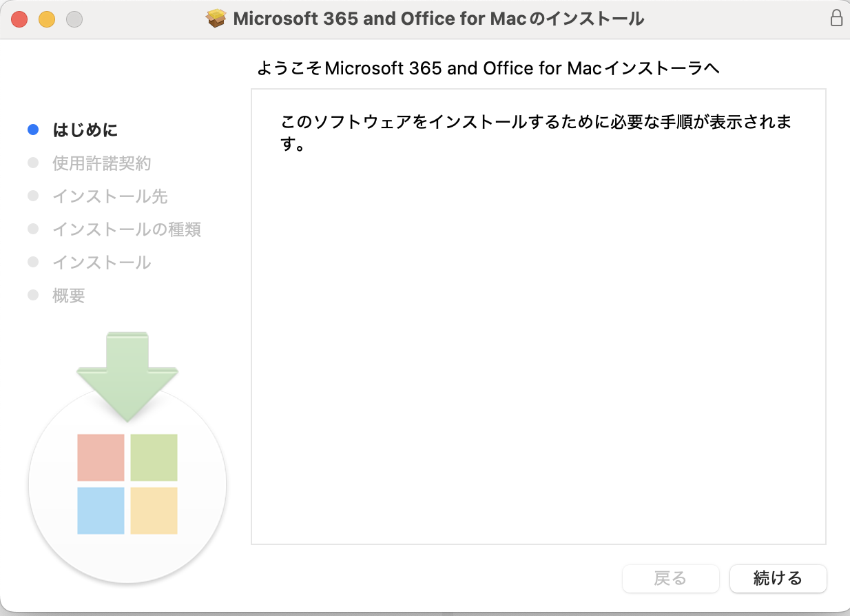Select the インストール先 step
850x616 pixels.
[x=110, y=196]
